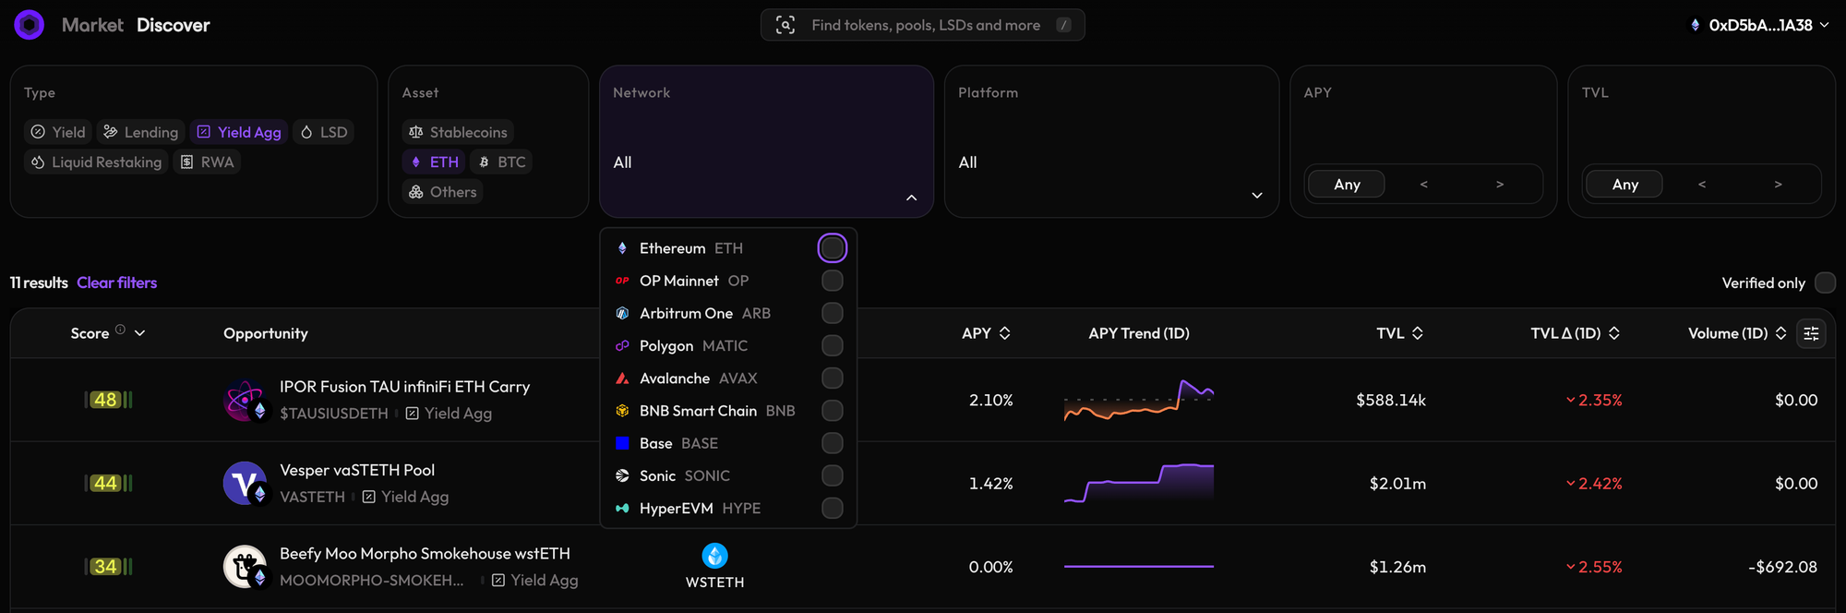Screen dimensions: 1846x613
Task: Click the Vesper vaSTETH APY trend chart
Action: pyautogui.click(x=1139, y=483)
